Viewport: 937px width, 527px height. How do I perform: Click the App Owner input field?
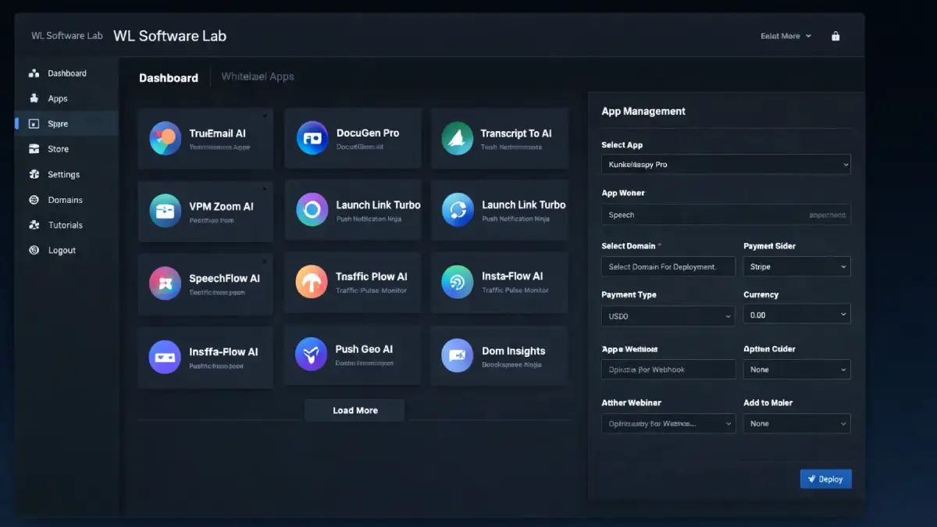point(726,215)
